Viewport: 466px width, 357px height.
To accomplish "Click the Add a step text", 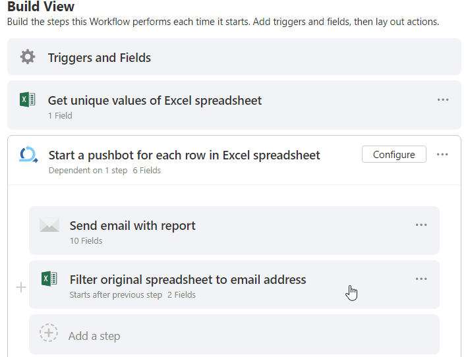I will (x=94, y=336).
